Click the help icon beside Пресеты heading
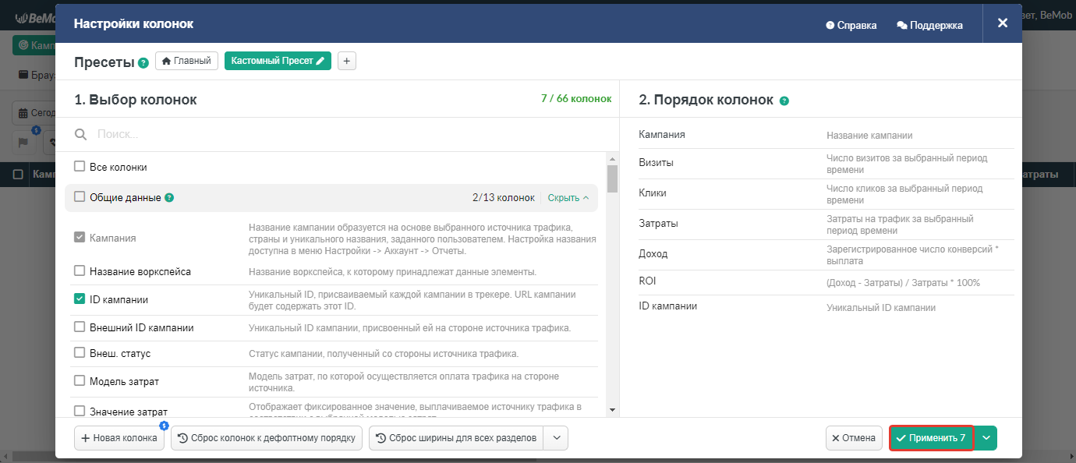This screenshot has width=1076, height=463. (143, 63)
